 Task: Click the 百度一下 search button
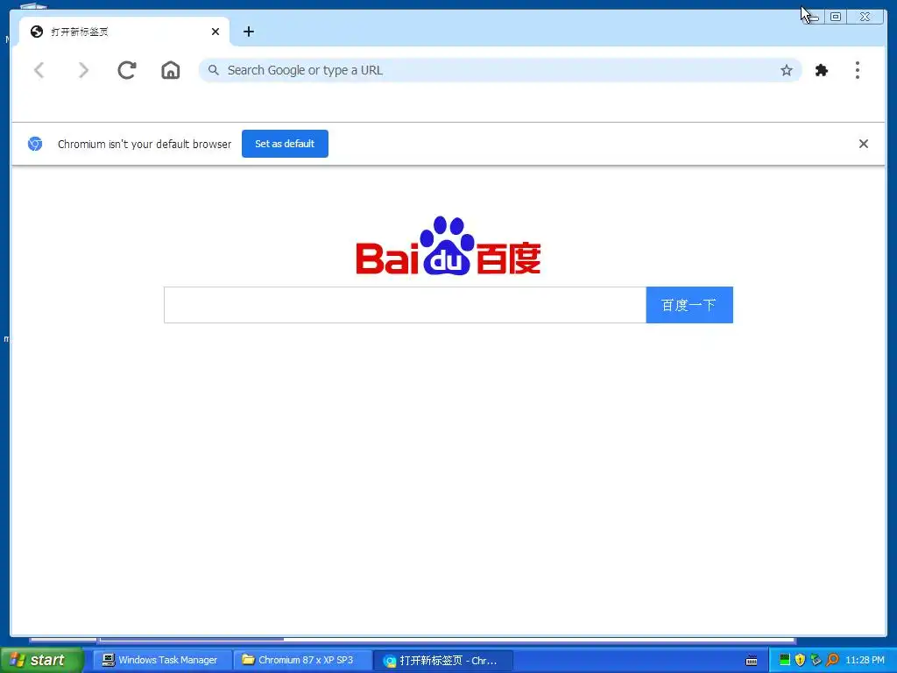pos(689,305)
